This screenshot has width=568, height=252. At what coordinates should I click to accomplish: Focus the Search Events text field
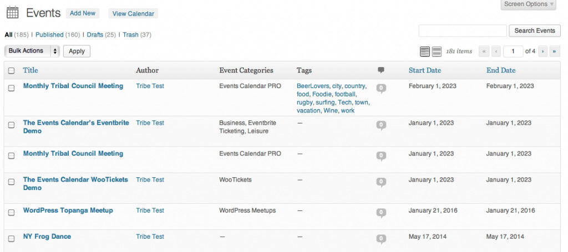point(463,30)
